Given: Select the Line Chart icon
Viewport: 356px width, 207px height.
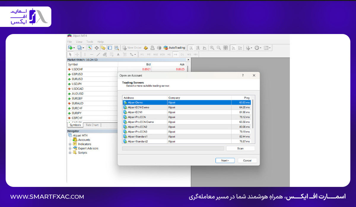Looking at the screenshot, I should point(205,48).
